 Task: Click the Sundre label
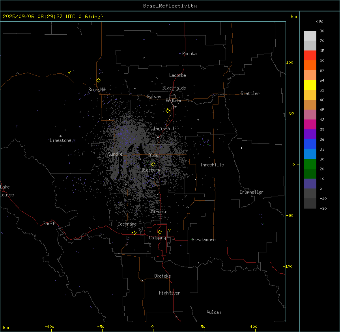coord(115,154)
